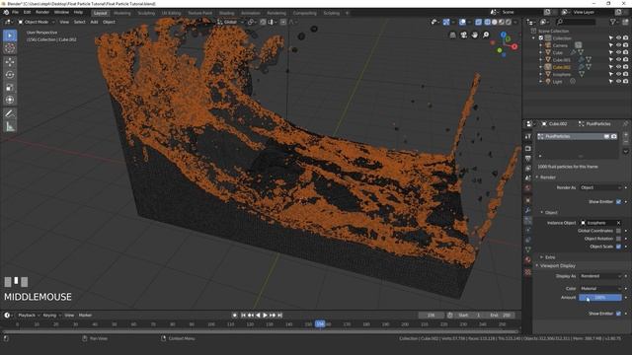Select wireframe viewport shading
This screenshot has height=355, width=632.
click(487, 22)
